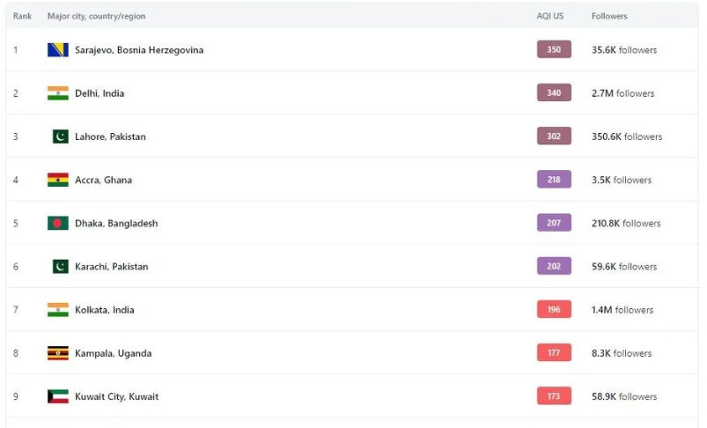Click the Bosnia Herzegovina flag icon
707x428 pixels.
tap(58, 50)
